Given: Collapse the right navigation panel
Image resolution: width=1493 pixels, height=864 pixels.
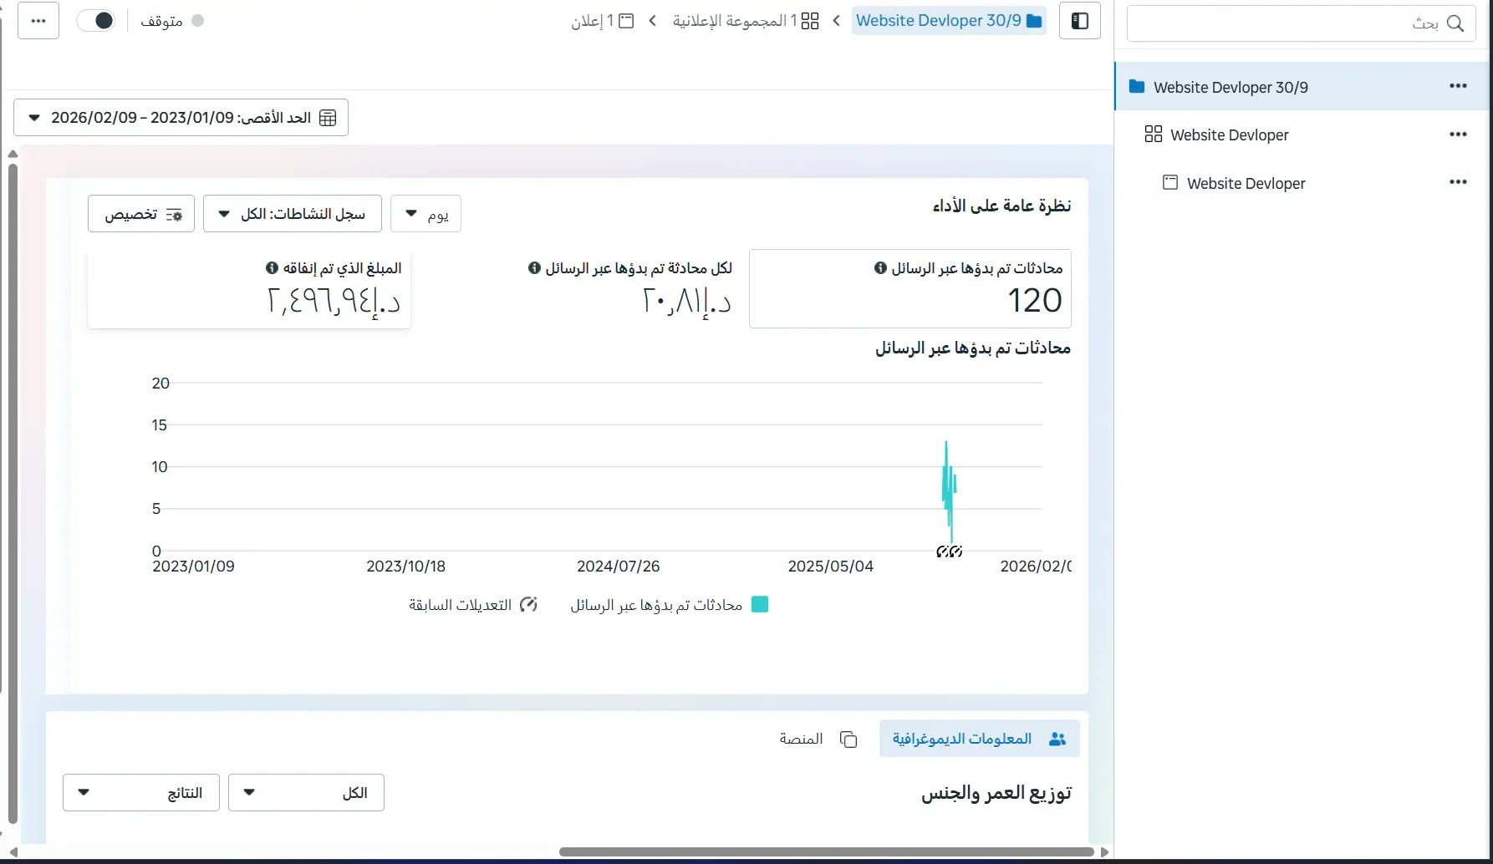Looking at the screenshot, I should 1080,20.
